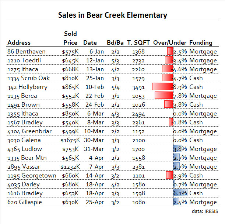Click the Sold Price column header
The width and height of the screenshot is (225, 224).
click(x=70, y=38)
